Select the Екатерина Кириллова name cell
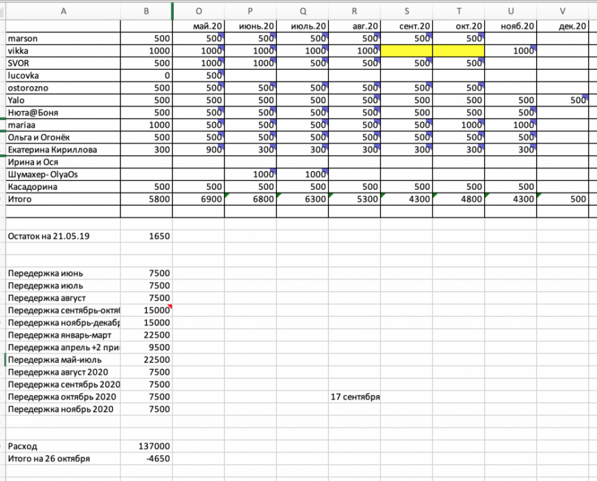This screenshot has width=597, height=481. (x=63, y=150)
